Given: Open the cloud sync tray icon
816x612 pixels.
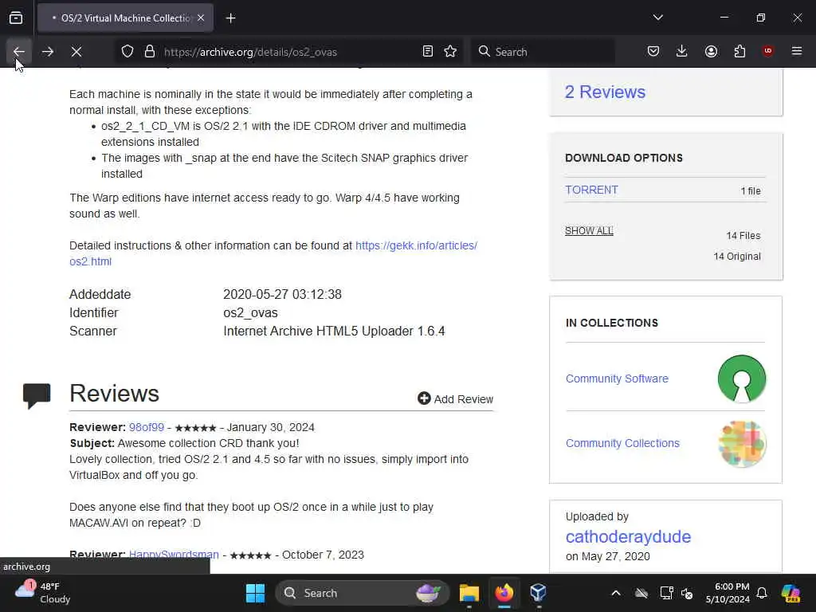Looking at the screenshot, I should [x=641, y=593].
